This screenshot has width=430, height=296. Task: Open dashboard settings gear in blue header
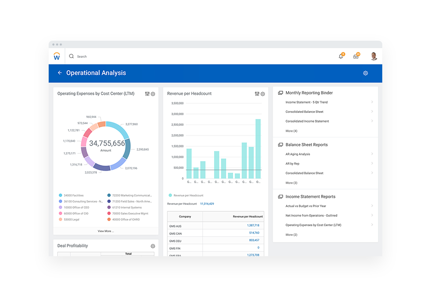(365, 73)
